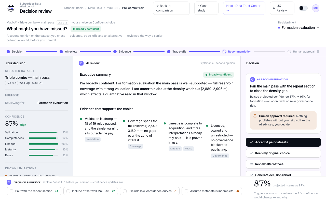Check Include offset well Maui-A8

click(91, 191)
